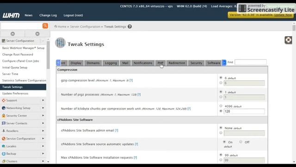Click the Resellers icon in sidebar
The image size is (296, 167).
coord(3,131)
